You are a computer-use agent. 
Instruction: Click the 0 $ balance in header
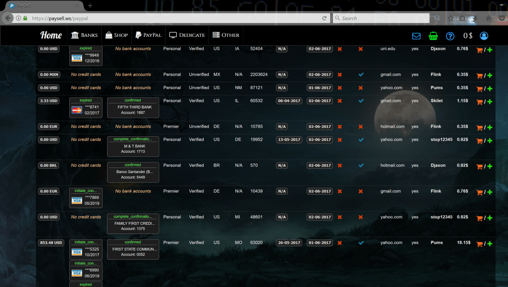[x=467, y=36]
